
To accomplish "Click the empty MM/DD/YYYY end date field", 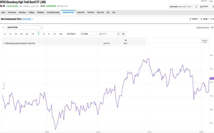I will point(106,34).
